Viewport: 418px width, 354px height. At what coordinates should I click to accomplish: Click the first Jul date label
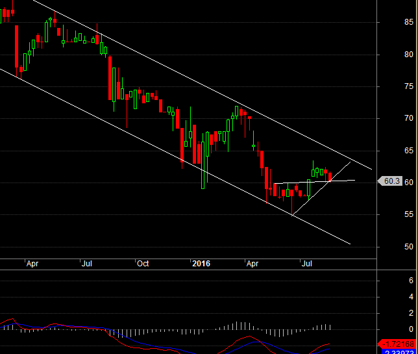(x=86, y=264)
